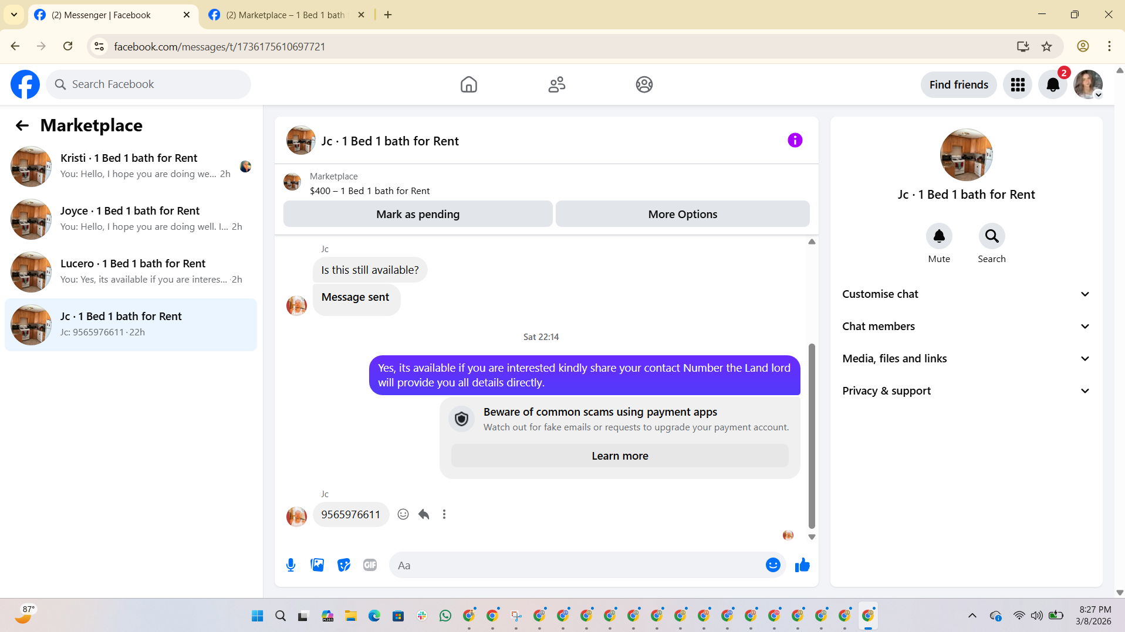Open the Jc chat header title

[x=390, y=141]
